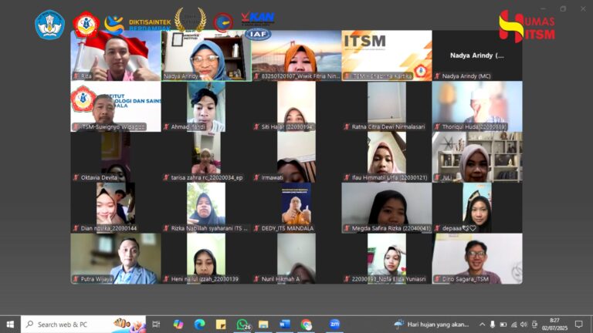Open the Windows Start menu
Image resolution: width=593 pixels, height=333 pixels.
[10, 325]
